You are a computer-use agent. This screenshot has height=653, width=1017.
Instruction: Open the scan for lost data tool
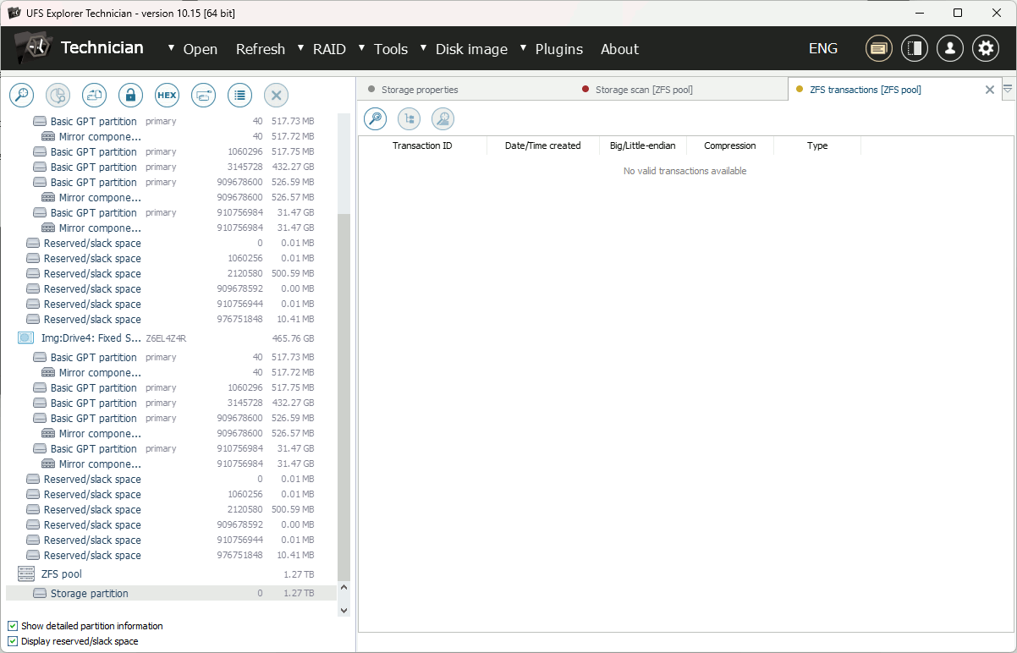coord(21,95)
